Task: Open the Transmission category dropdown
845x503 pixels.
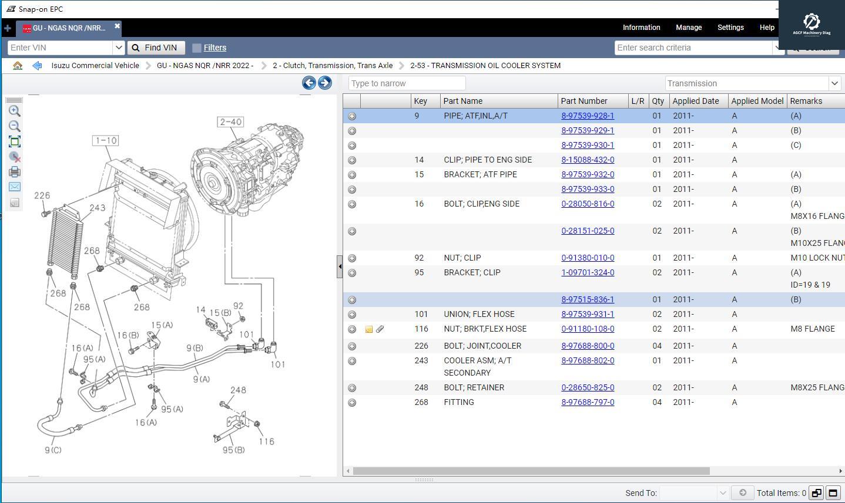Action: click(x=834, y=83)
